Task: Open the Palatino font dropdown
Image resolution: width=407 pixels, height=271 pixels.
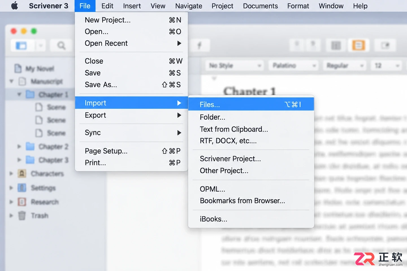Action: click(293, 66)
